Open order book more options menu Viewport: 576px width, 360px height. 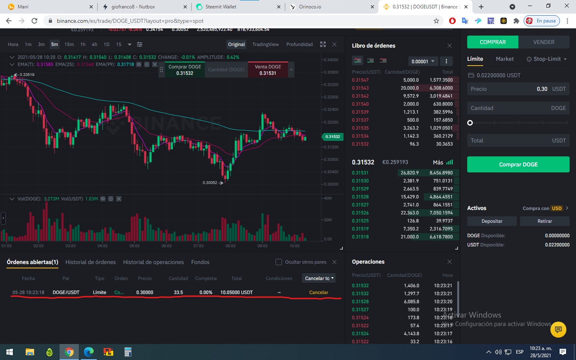coord(446,61)
